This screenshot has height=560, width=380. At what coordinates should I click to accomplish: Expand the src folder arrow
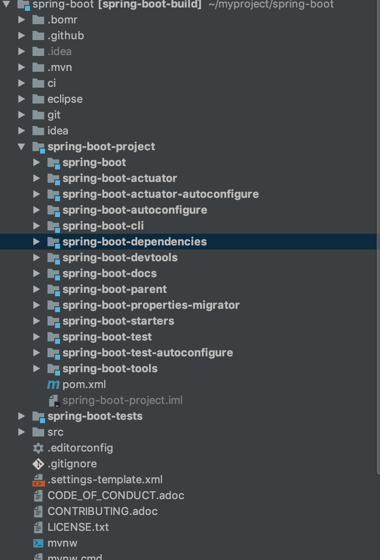22,432
